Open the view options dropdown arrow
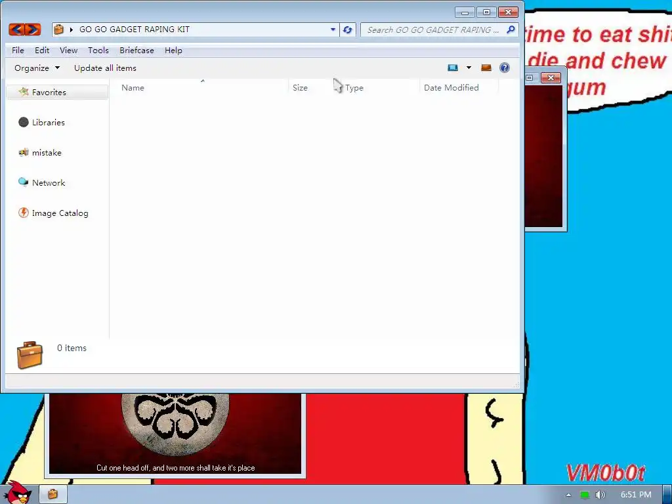Viewport: 672px width, 504px height. coord(469,68)
